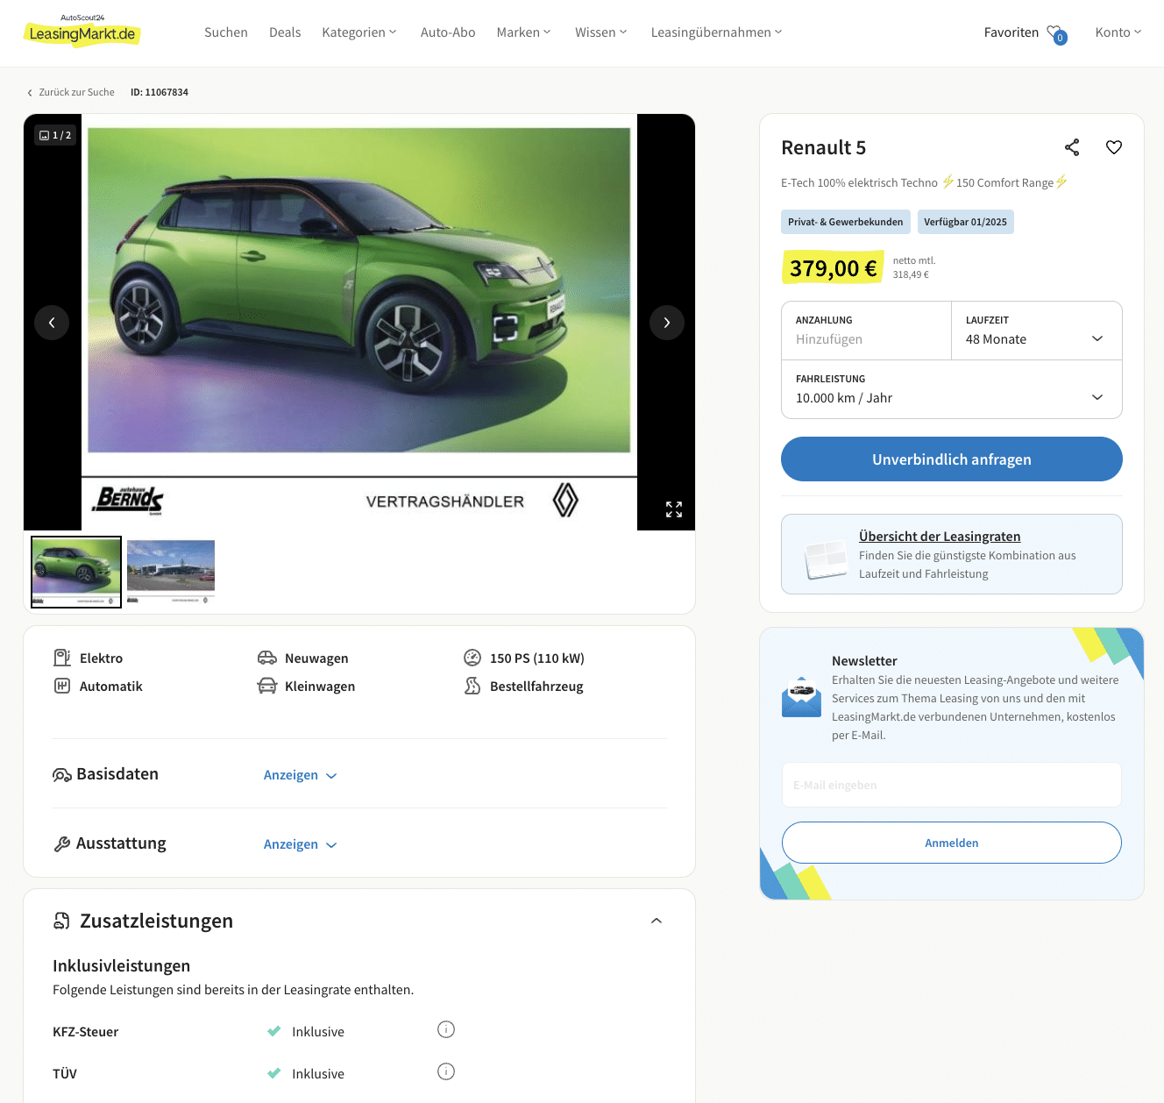The height and width of the screenshot is (1103, 1164).
Task: Open Favoriten in the header
Action: [1011, 32]
